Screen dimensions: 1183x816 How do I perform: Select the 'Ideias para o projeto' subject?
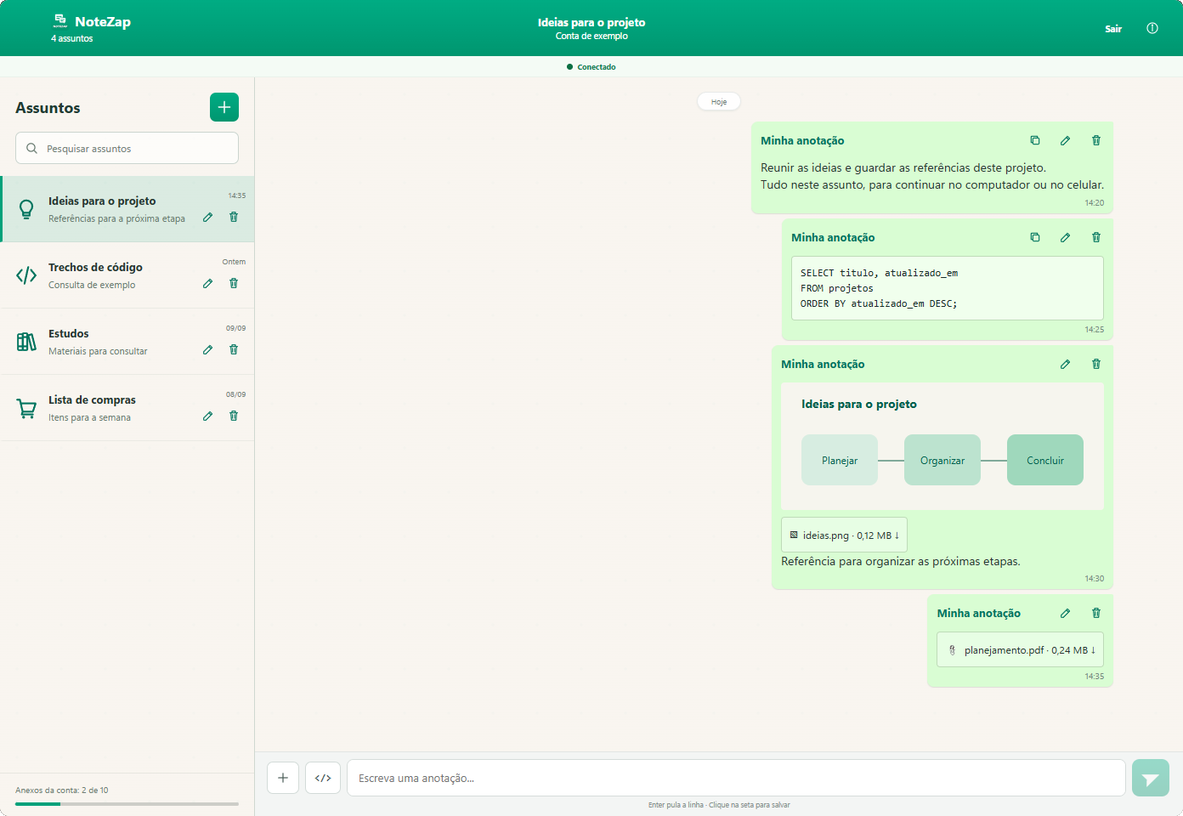tap(127, 209)
